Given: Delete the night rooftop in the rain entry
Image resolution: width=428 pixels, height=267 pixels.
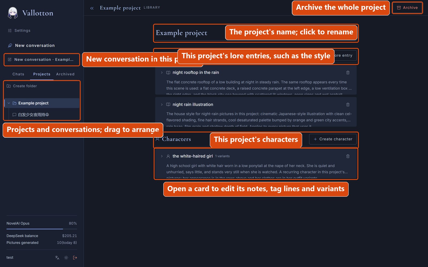Looking at the screenshot, I should pyautogui.click(x=348, y=72).
